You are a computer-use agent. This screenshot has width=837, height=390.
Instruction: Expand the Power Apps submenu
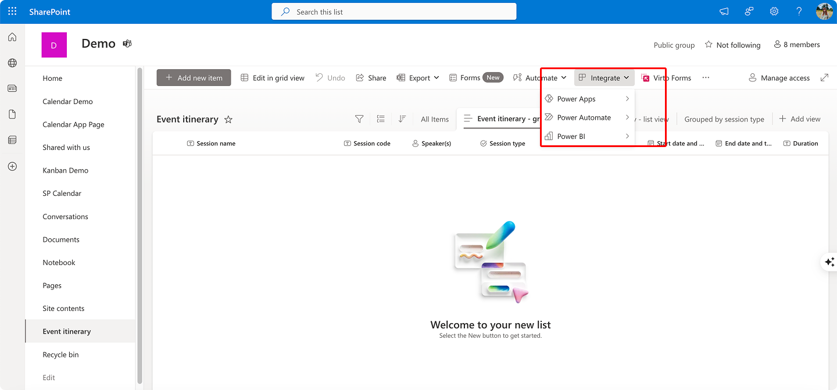[588, 99]
